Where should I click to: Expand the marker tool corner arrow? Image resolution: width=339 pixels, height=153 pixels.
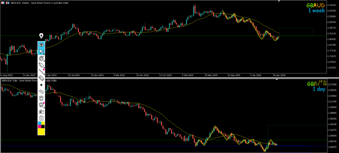click(x=44, y=67)
